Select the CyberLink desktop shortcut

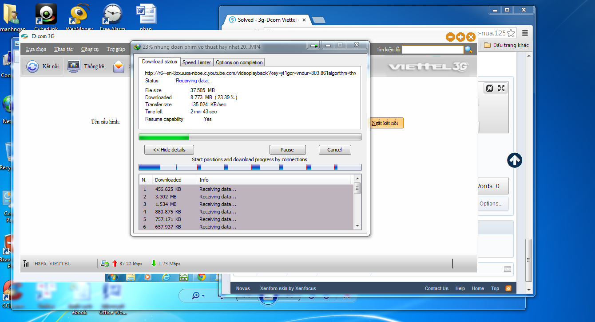[46, 16]
